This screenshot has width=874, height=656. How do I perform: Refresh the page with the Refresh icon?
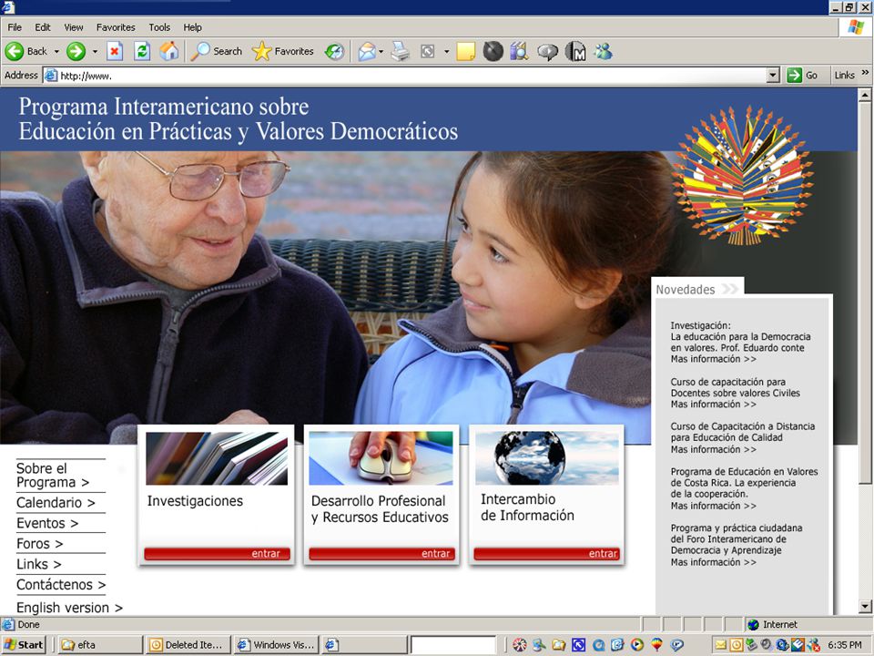(142, 51)
